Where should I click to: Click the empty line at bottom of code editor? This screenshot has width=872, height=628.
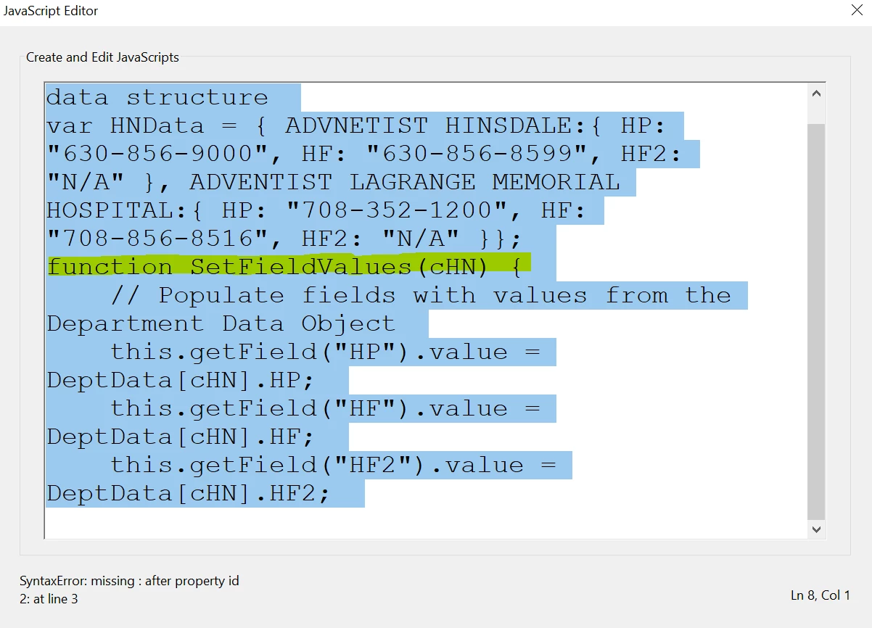coord(426,522)
